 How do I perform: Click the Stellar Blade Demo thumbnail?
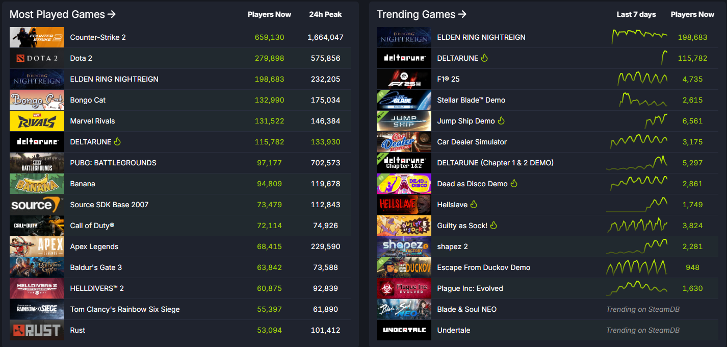click(x=404, y=100)
